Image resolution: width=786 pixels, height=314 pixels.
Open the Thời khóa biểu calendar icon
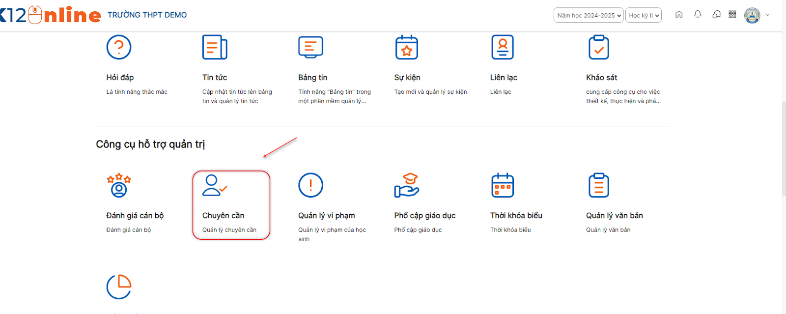click(x=503, y=185)
